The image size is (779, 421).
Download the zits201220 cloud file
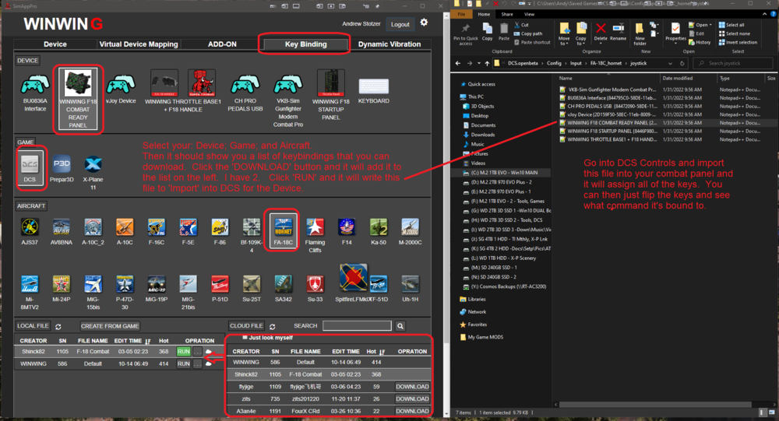[x=412, y=399]
